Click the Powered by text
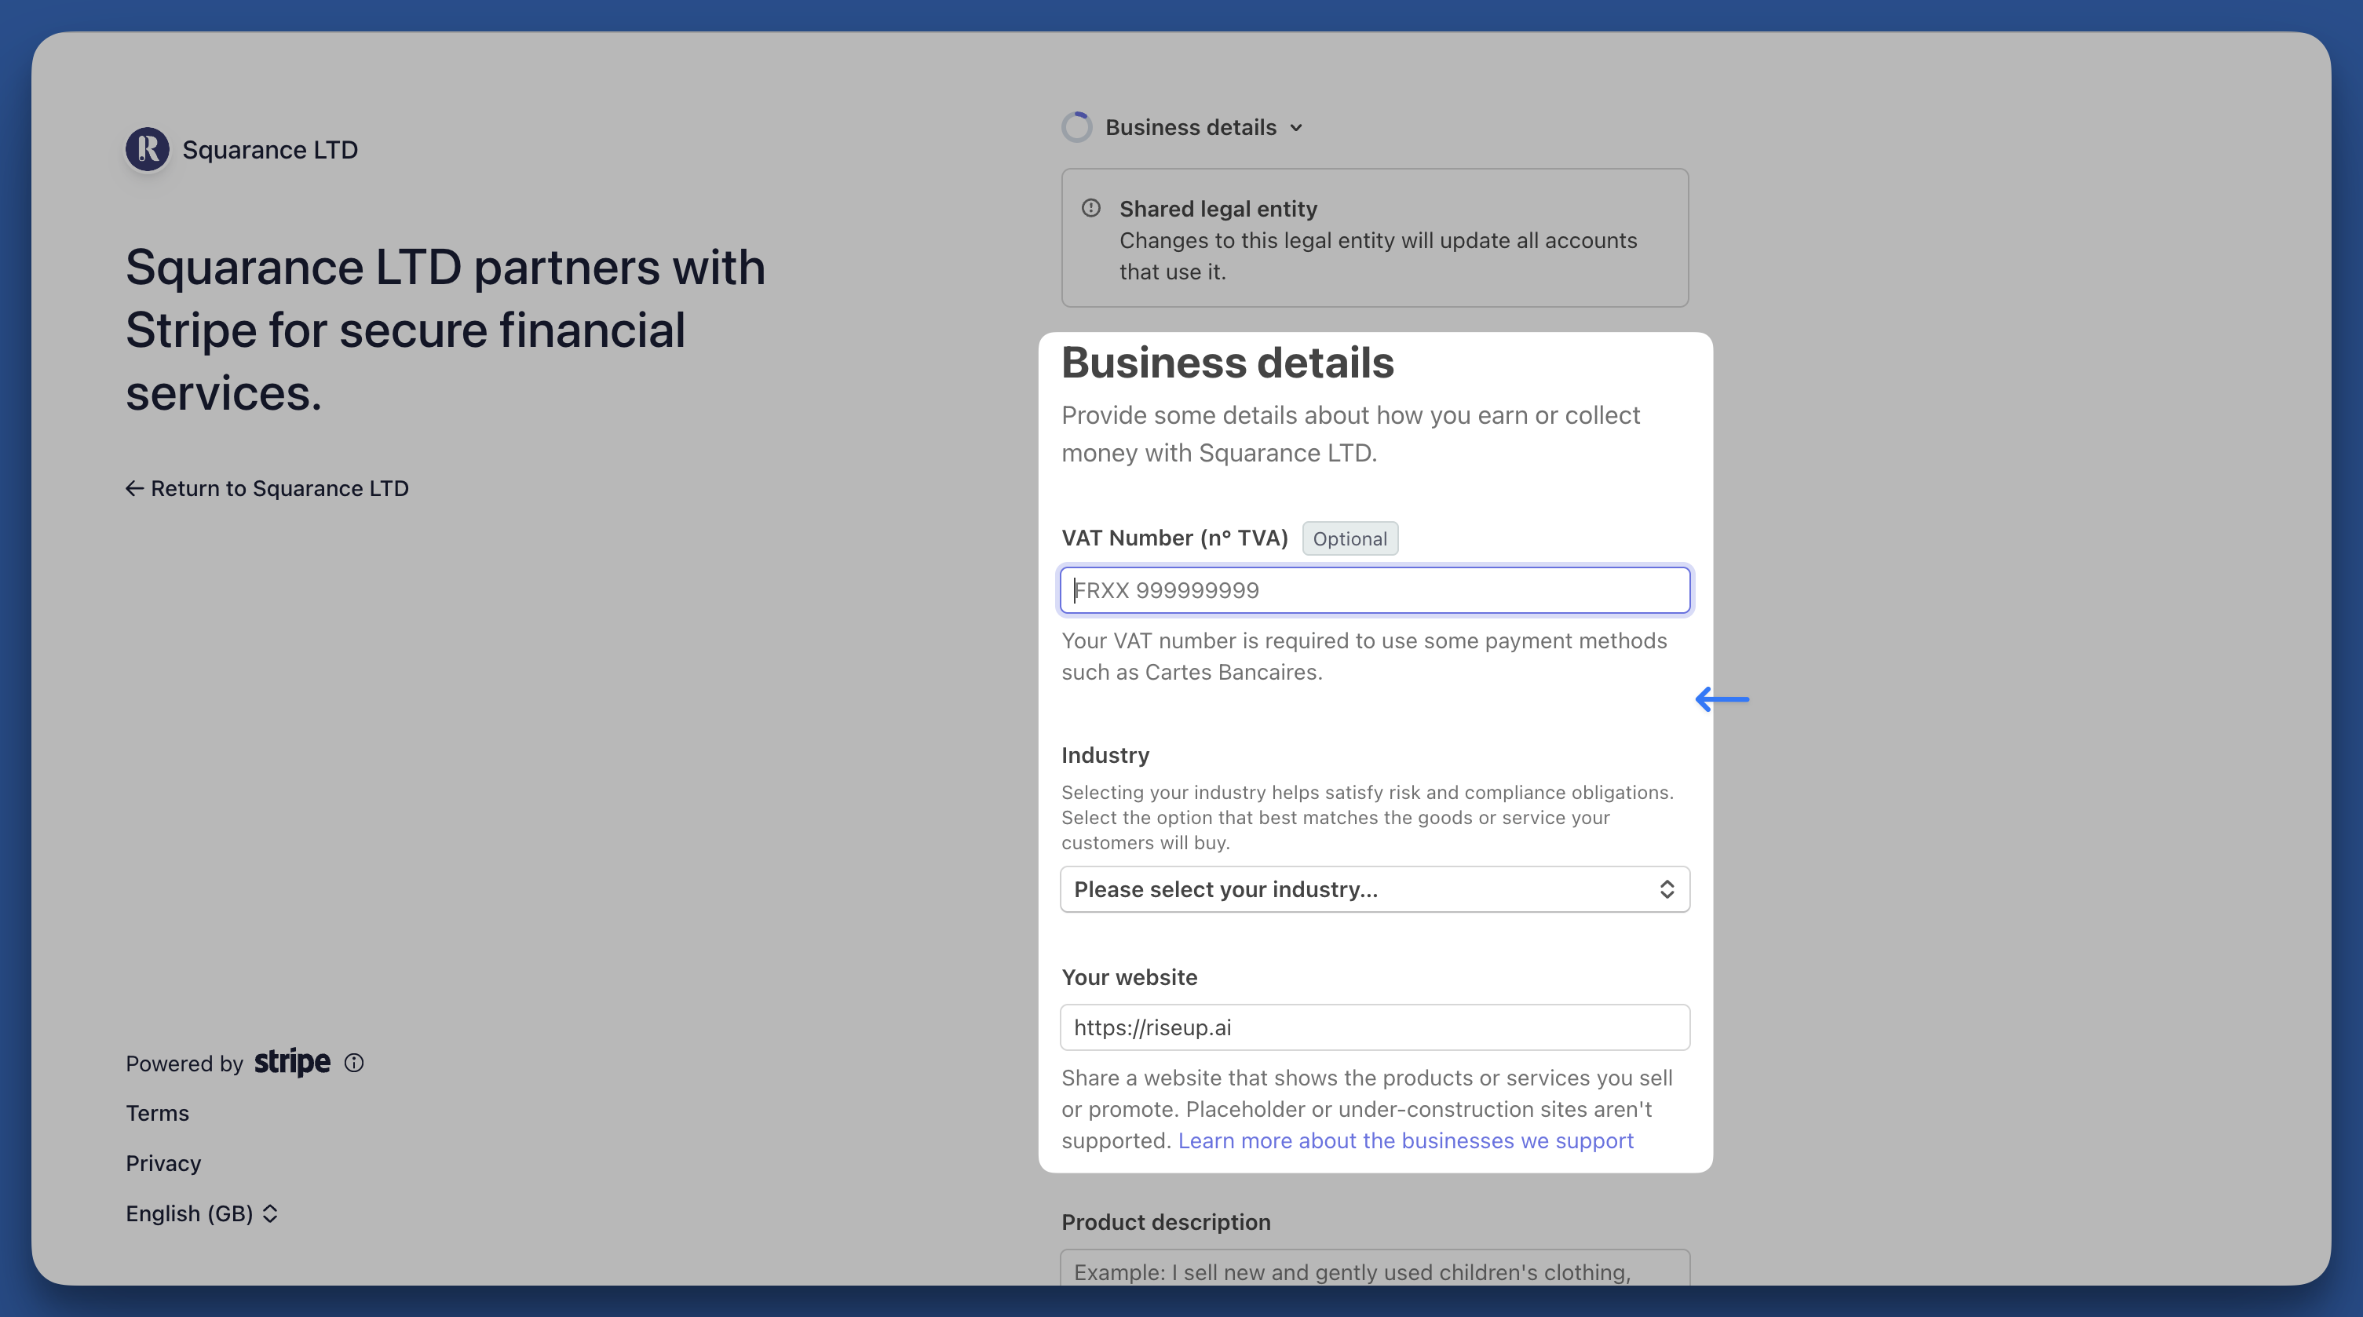The image size is (2363, 1317). (184, 1063)
